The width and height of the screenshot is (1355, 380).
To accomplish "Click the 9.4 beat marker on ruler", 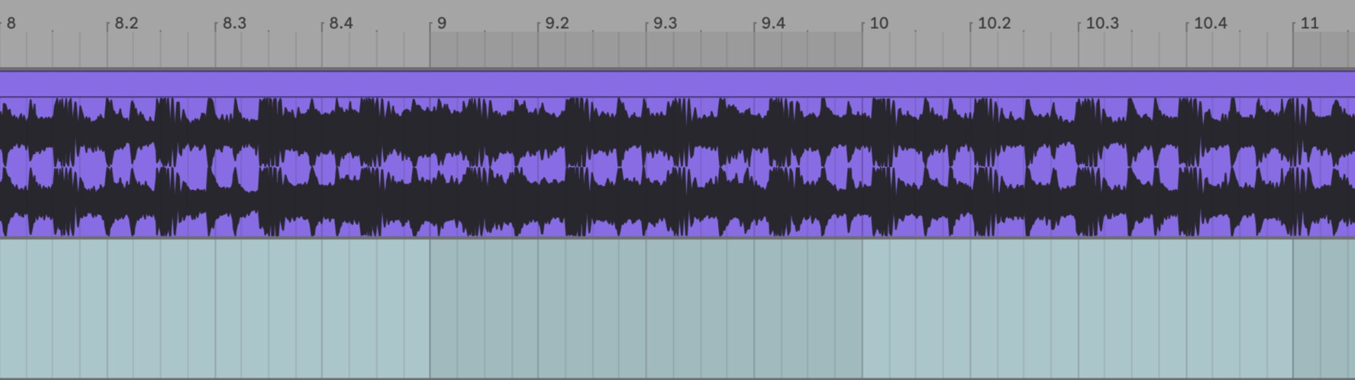I will pyautogui.click(x=773, y=23).
